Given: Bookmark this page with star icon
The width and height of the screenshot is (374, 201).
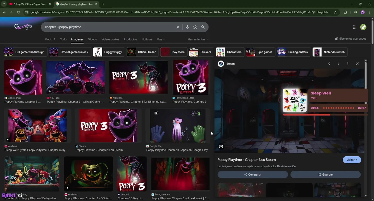Looking at the screenshot, I should click(x=335, y=12).
